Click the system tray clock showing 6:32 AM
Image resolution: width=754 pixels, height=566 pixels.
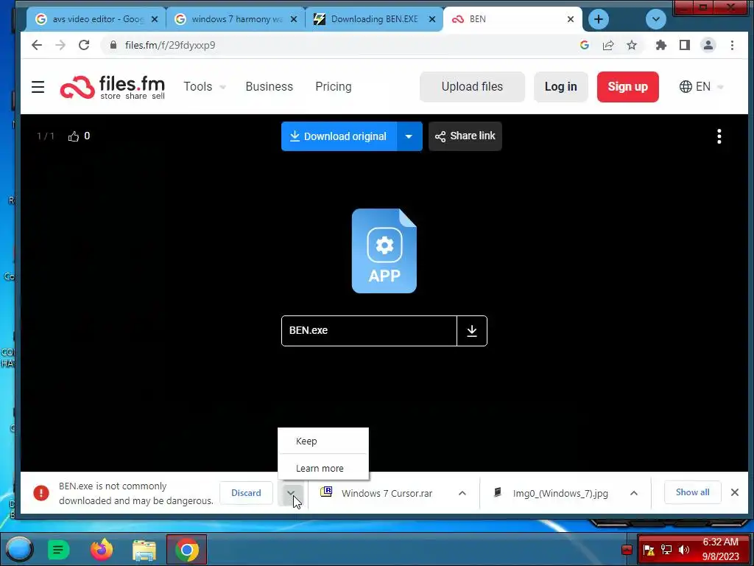[x=720, y=549]
